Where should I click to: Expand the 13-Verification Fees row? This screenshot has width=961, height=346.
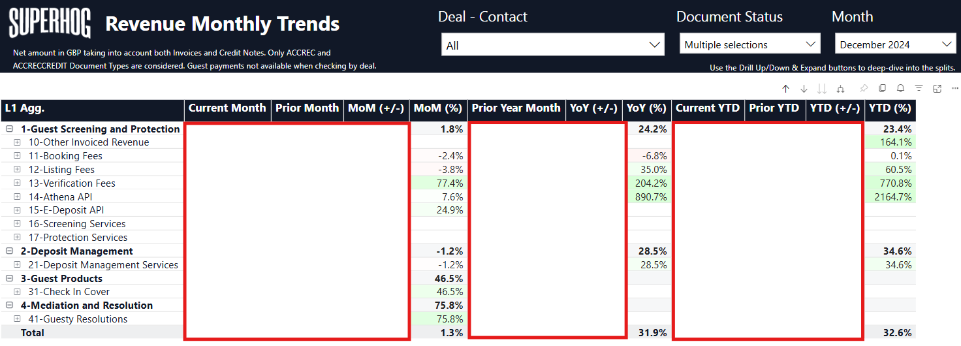click(18, 183)
